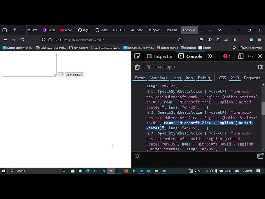Switch to the GitHub Pages tab
Image resolution: width=265 pixels, height=199 pixels.
[x=84, y=30]
